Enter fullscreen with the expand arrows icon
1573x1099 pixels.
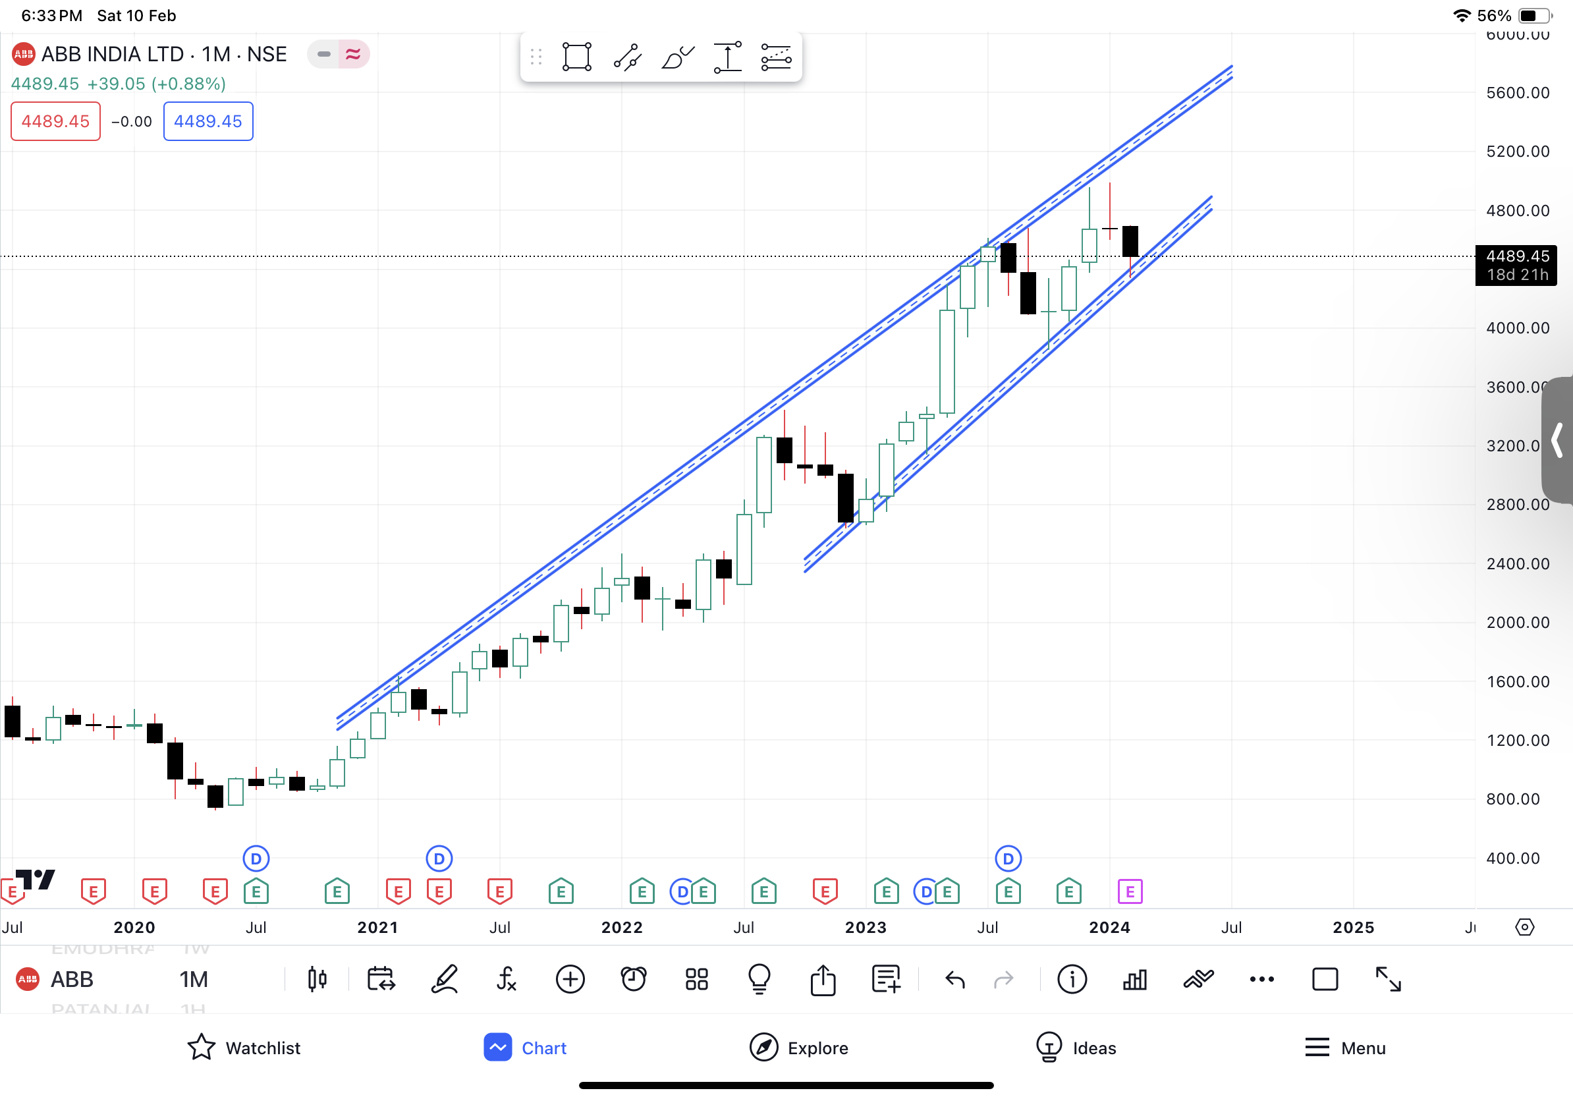point(1389,979)
